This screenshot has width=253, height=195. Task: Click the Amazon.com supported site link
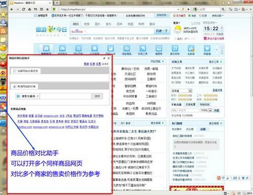pos(51,116)
